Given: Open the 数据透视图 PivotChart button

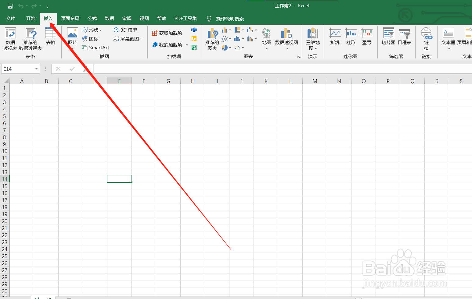Looking at the screenshot, I should [287, 36].
